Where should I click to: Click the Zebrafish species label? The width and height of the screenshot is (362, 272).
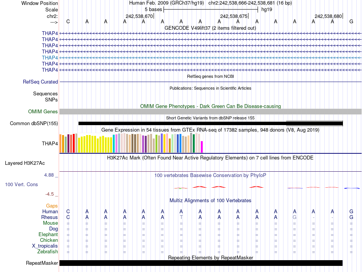pos(48,252)
